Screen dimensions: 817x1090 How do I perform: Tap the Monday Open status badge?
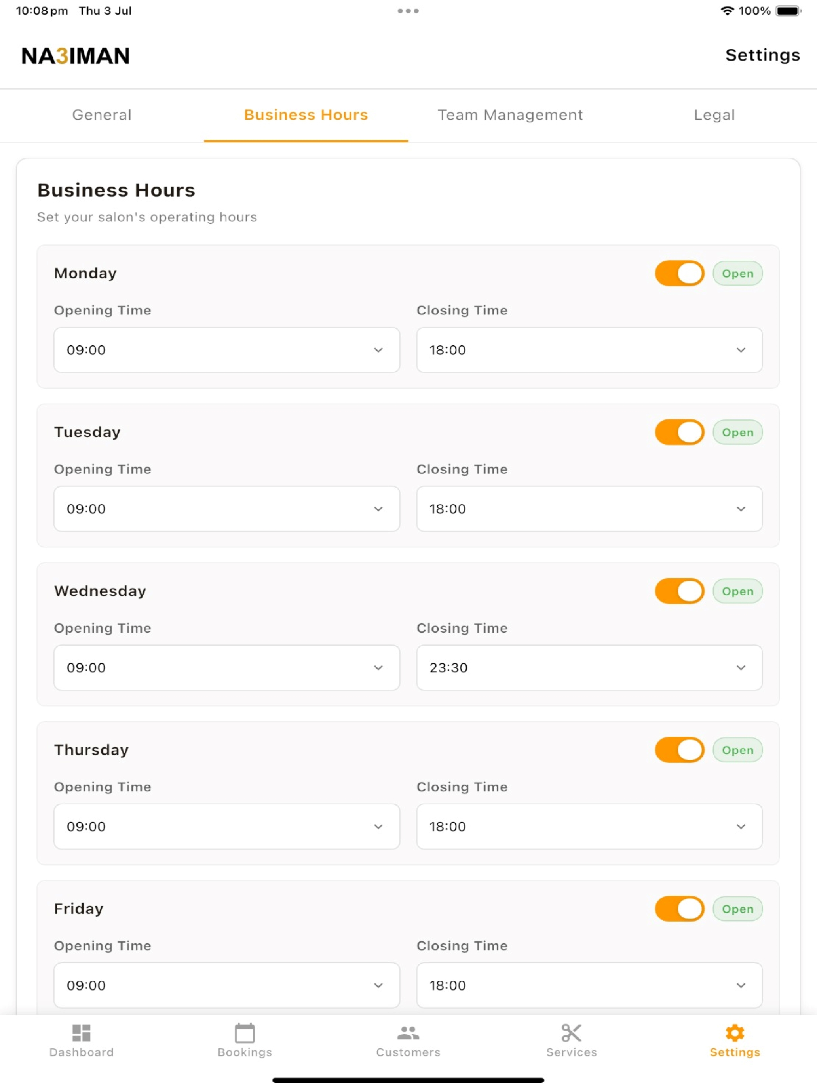737,273
